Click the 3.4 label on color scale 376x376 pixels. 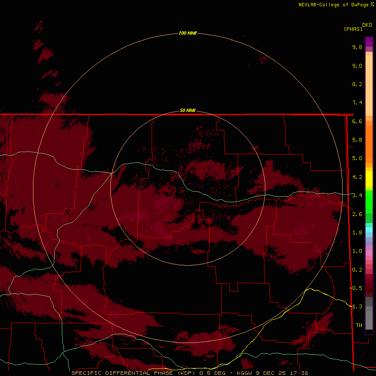[x=357, y=196]
